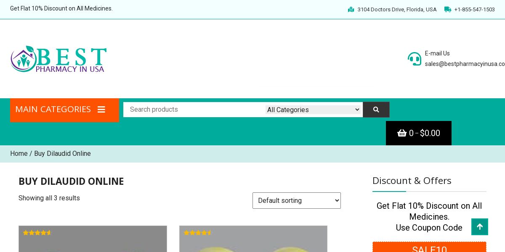Click the delivery truck icon near phone number
Screen dimensions: 505x252
pyautogui.click(x=447, y=9)
